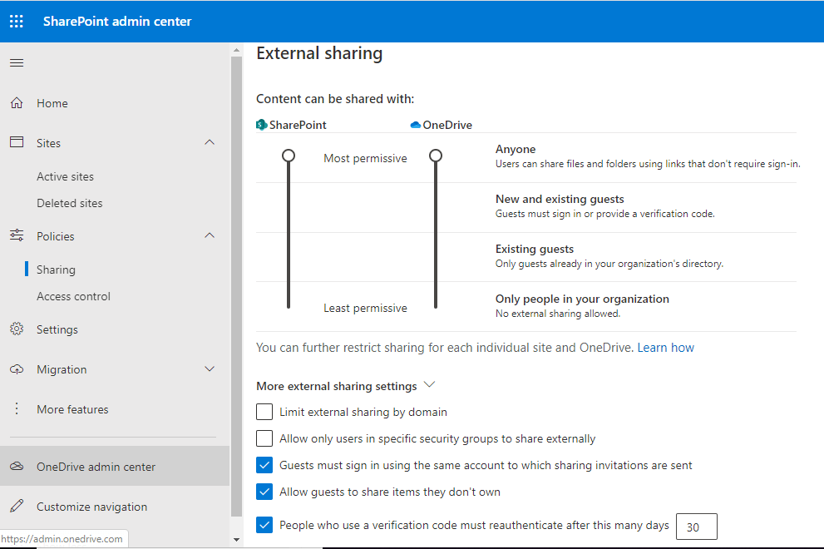Click the reauthentication days input field

point(697,527)
